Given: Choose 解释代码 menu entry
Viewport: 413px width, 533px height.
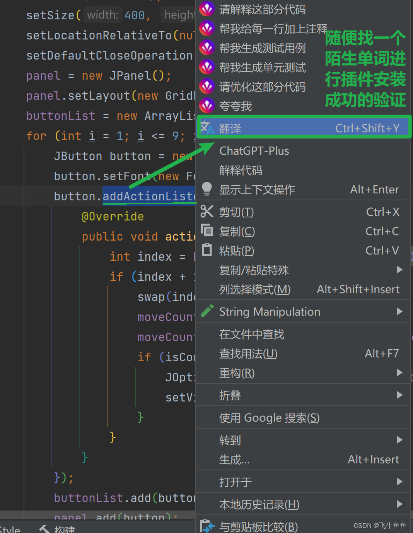Looking at the screenshot, I should [x=241, y=170].
